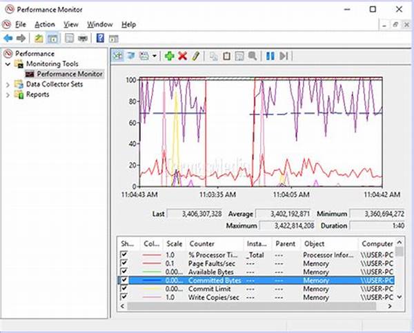The image size is (414, 333).
Task: Uncheck Commit Limit counter checkbox
Action: [x=124, y=288]
